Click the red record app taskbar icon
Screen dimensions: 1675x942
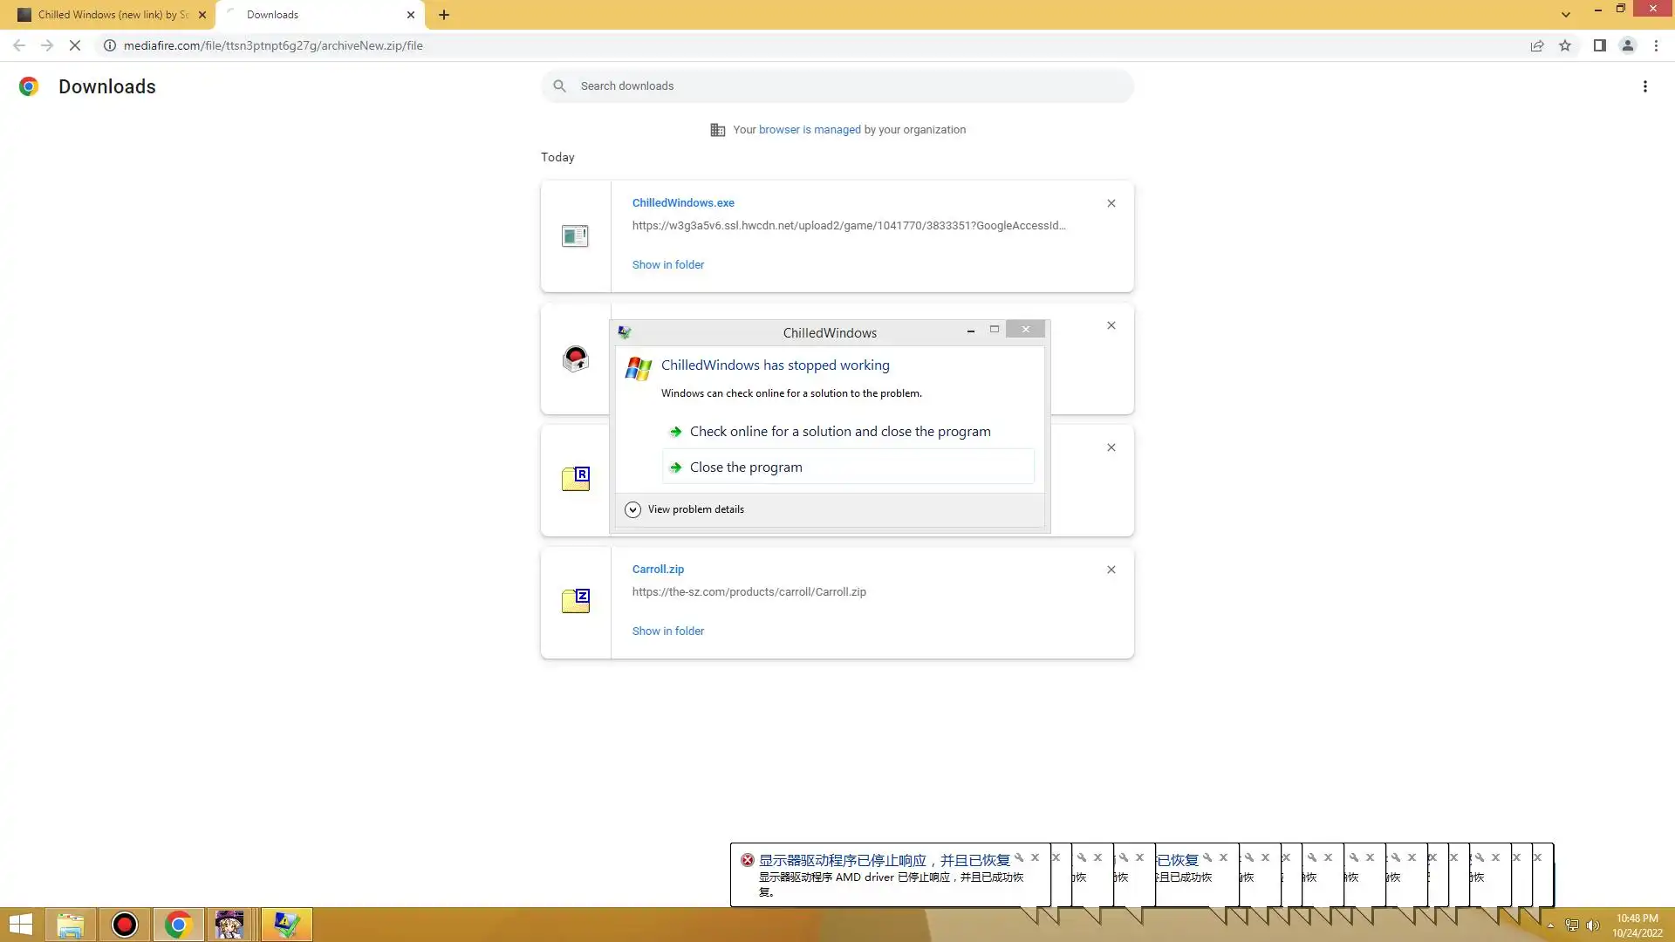tap(125, 925)
